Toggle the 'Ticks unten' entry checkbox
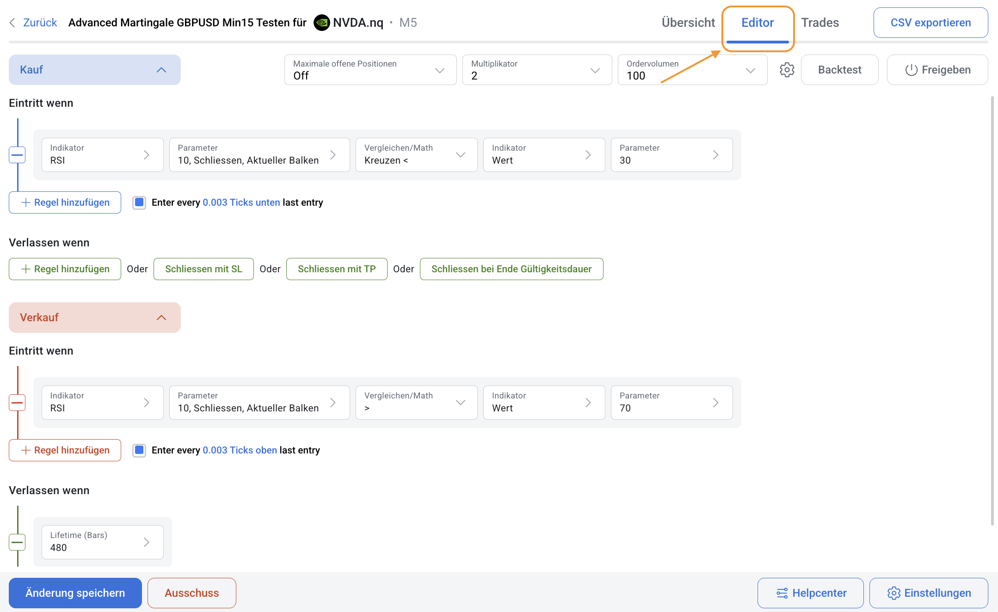The height and width of the screenshot is (612, 998). click(x=139, y=202)
